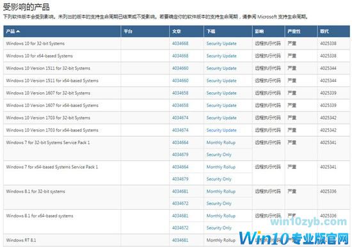The height and width of the screenshot is (247, 352).
Task: Sort by the 影响 column header
Action: pyautogui.click(x=259, y=31)
